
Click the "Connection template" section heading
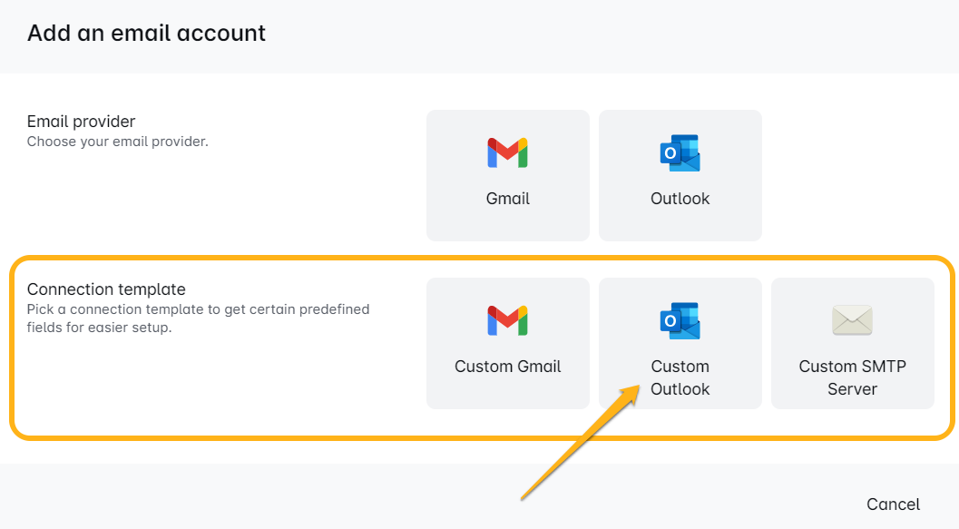(106, 289)
